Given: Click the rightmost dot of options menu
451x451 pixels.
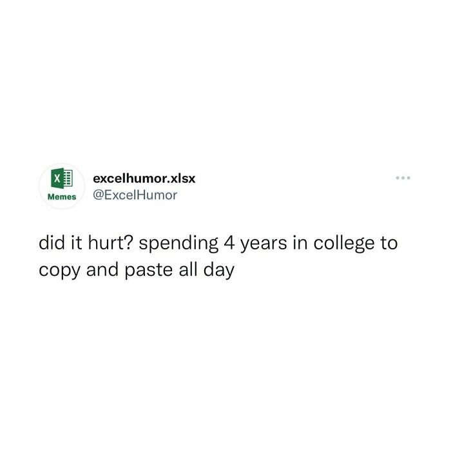Looking at the screenshot, I should (x=408, y=178).
